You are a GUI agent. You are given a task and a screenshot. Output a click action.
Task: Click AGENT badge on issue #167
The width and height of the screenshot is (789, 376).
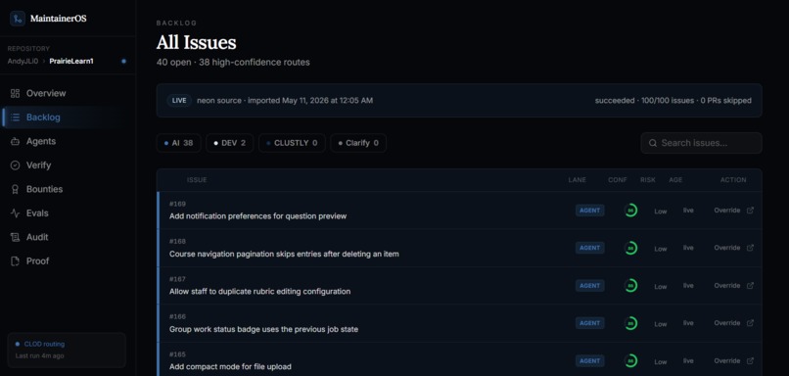point(589,285)
